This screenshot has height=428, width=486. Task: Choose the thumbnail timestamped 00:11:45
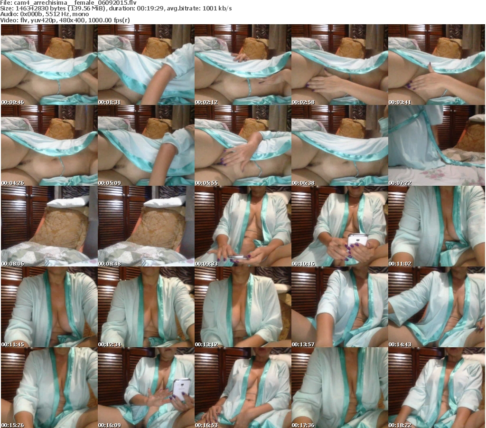pyautogui.click(x=49, y=307)
